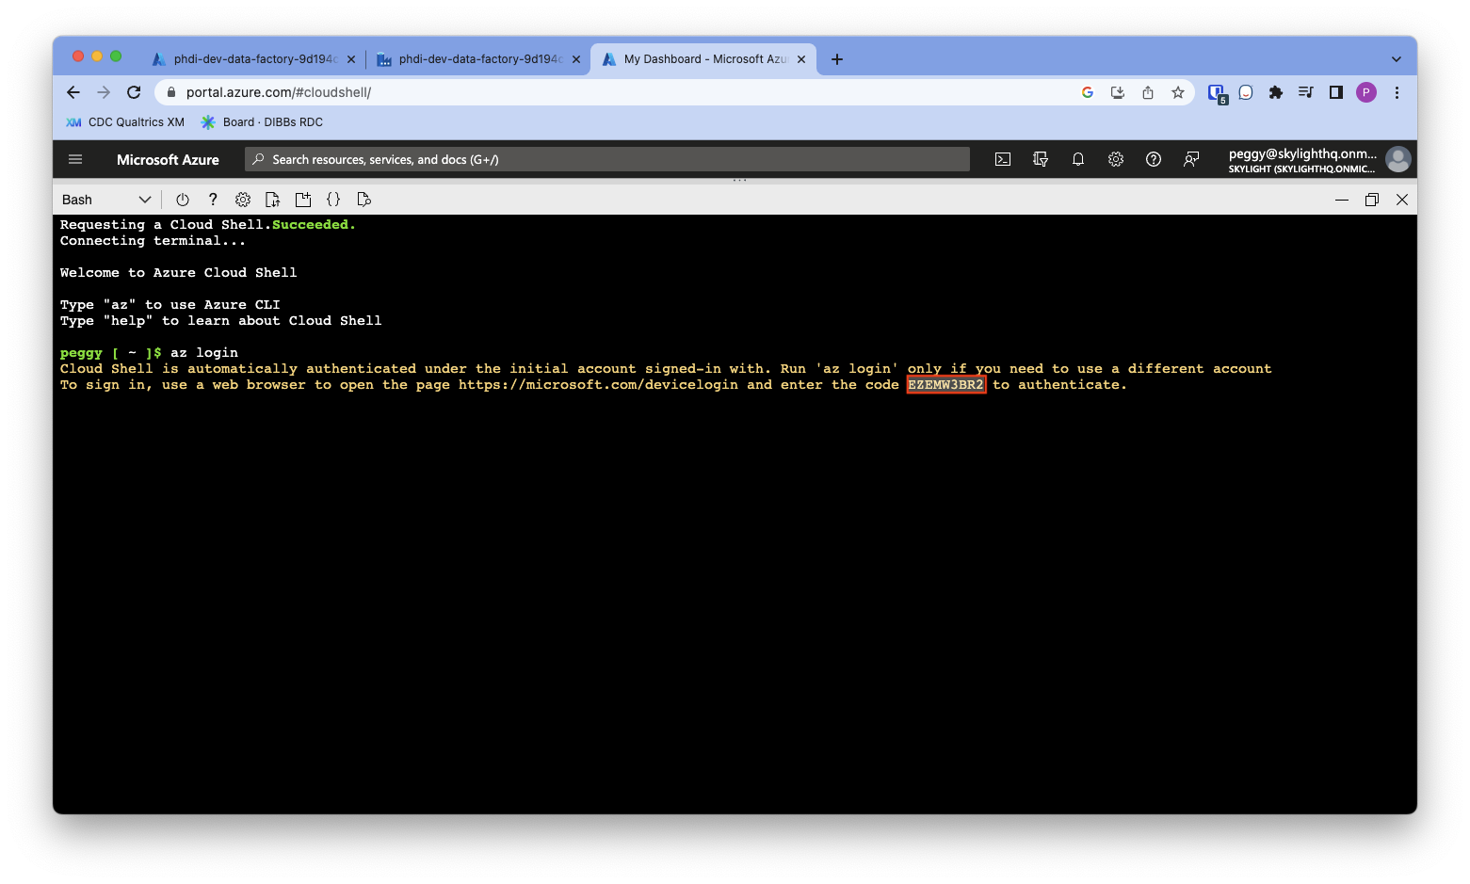The height and width of the screenshot is (884, 1470).
Task: Click the share page icon
Action: tap(1148, 92)
